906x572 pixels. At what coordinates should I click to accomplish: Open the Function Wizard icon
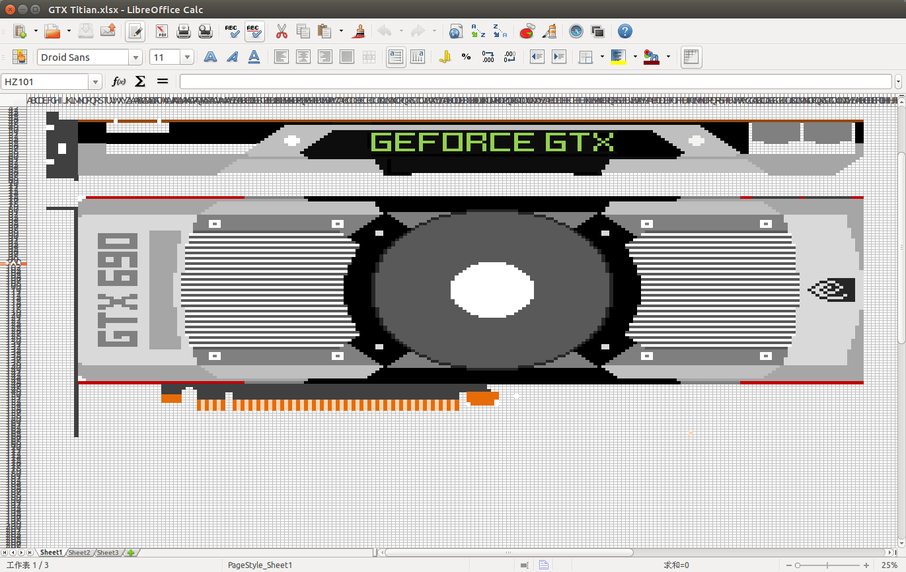coord(119,82)
